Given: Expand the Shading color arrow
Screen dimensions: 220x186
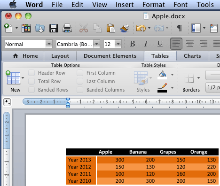Looking at the screenshot, I should point(172,75).
